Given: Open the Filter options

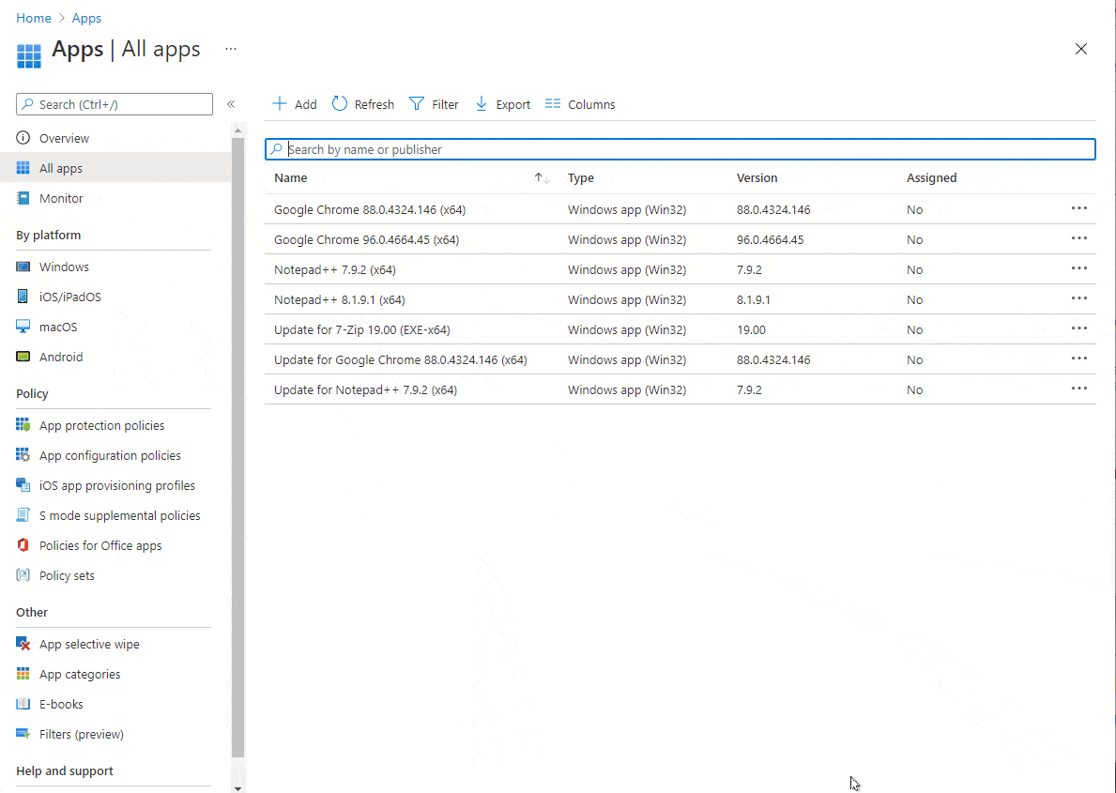Looking at the screenshot, I should 434,104.
